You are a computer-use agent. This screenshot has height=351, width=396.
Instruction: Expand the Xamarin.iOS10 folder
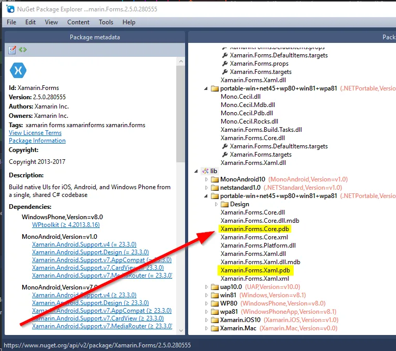point(206,320)
